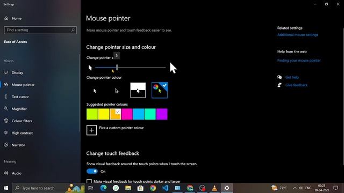Click the Get help link
The height and width of the screenshot is (193, 344).
pos(292,77)
